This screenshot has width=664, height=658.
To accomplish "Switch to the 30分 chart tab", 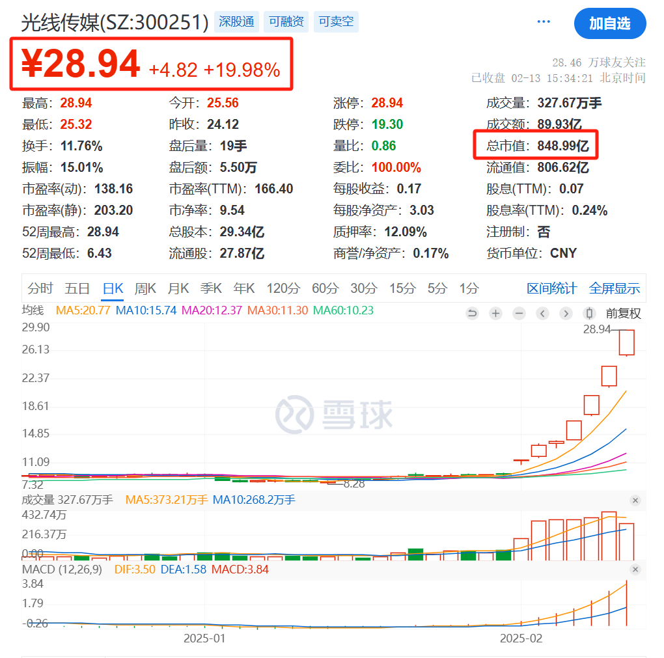I will 364,288.
